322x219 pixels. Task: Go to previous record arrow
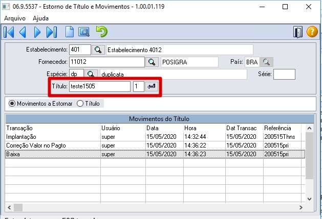[23, 32]
